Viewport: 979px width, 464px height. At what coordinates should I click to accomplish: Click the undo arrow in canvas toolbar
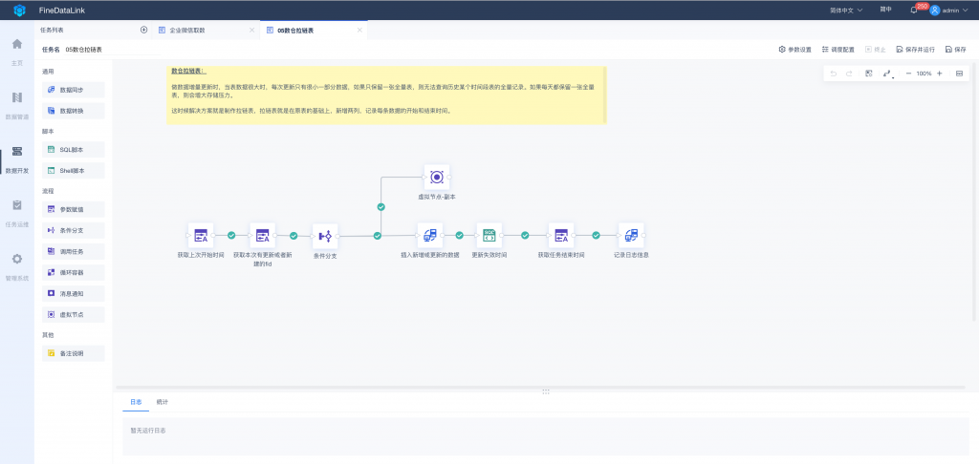point(833,74)
